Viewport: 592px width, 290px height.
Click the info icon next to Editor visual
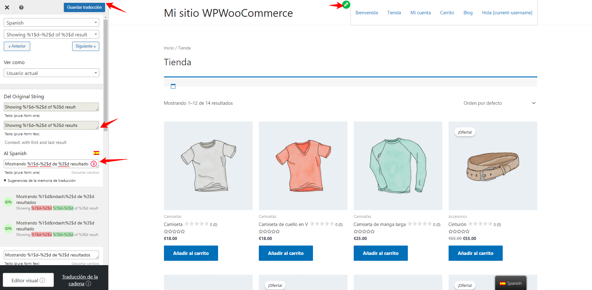pos(42,280)
